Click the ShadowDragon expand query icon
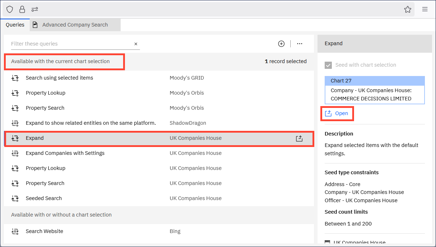This screenshot has height=247, width=436. click(x=15, y=123)
